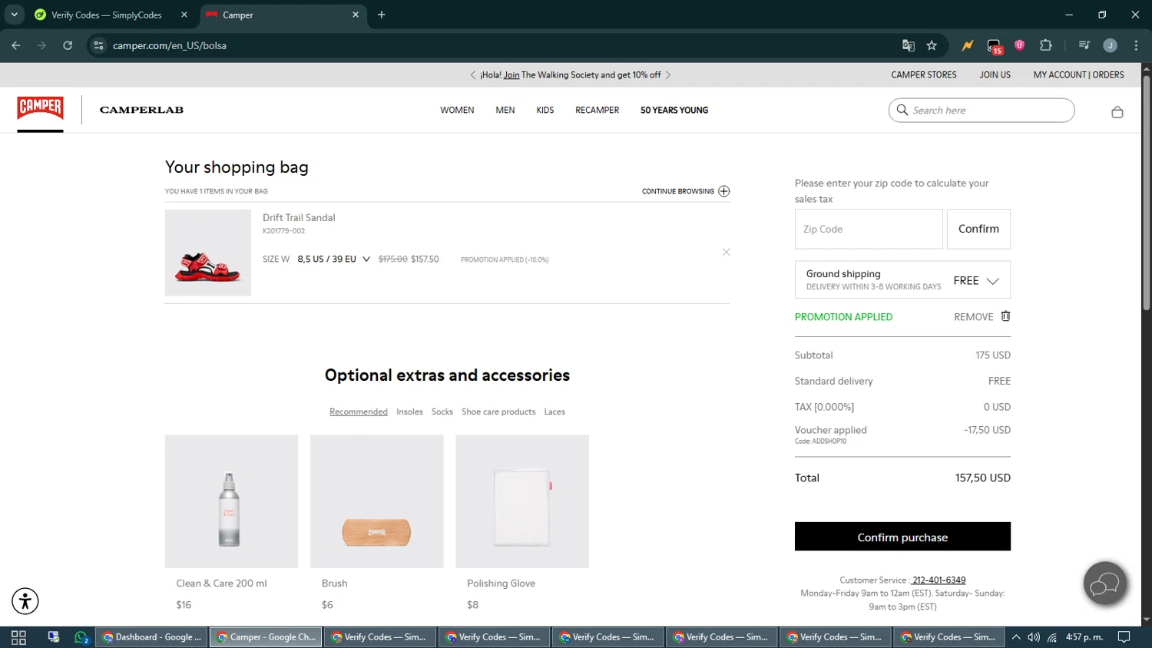
Task: Click CONTINUE BROWSING text
Action: (678, 191)
